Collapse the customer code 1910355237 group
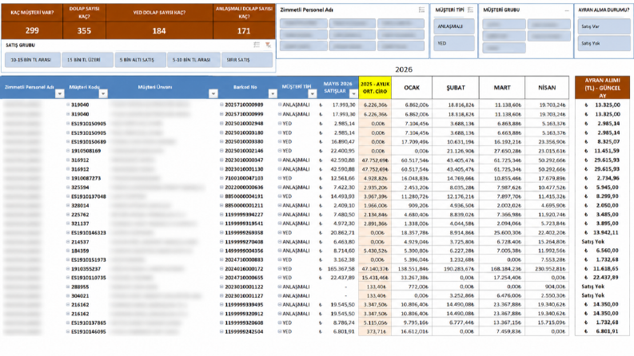634x356 pixels. [68, 268]
